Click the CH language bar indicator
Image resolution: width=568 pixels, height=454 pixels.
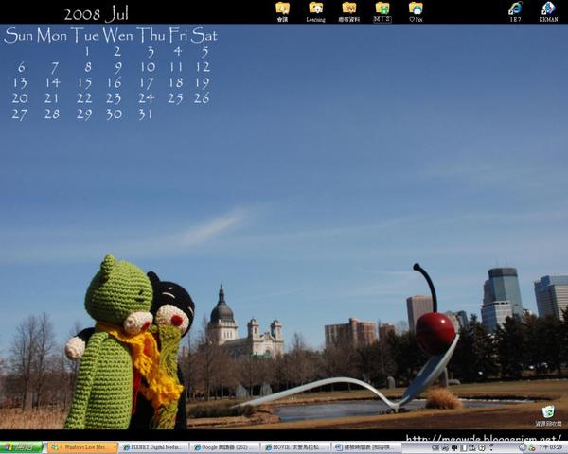435,448
